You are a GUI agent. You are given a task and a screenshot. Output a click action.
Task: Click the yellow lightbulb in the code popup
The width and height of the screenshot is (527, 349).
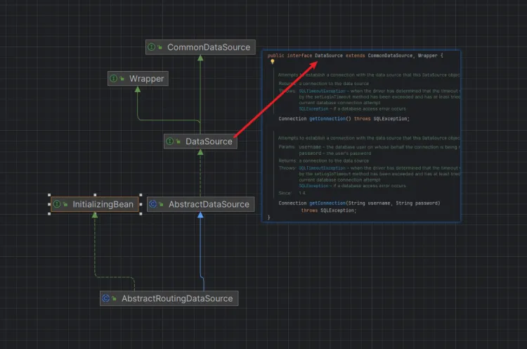point(273,62)
